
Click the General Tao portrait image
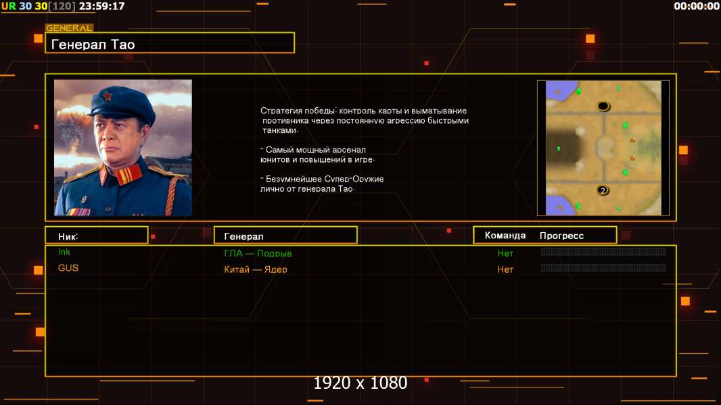pyautogui.click(x=123, y=147)
